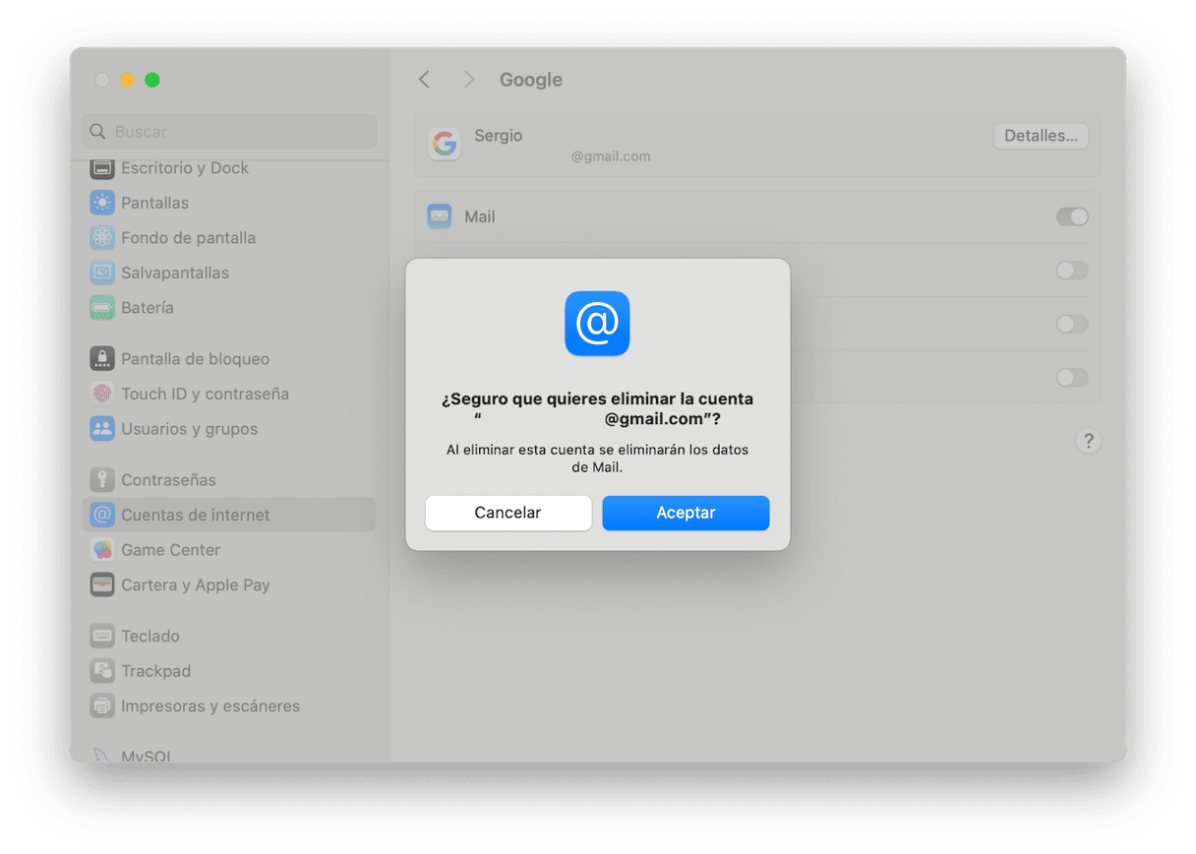Click the blue @ icon in the dialog
This screenshot has height=854, width=1196.
coord(597,323)
